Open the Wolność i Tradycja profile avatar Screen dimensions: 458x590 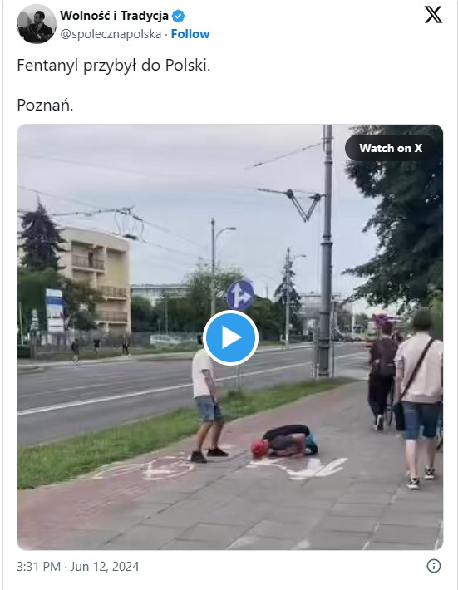[37, 24]
